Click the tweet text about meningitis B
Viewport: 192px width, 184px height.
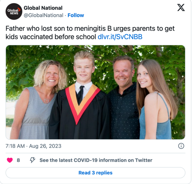click(90, 33)
